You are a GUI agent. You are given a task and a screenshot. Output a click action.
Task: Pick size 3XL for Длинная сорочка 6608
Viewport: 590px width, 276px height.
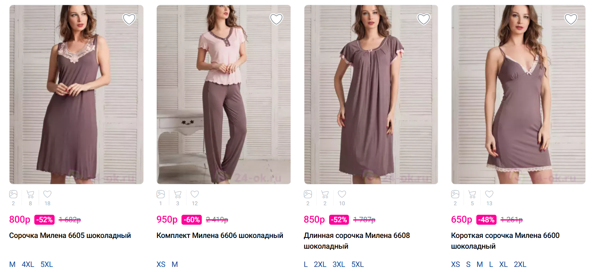339,264
